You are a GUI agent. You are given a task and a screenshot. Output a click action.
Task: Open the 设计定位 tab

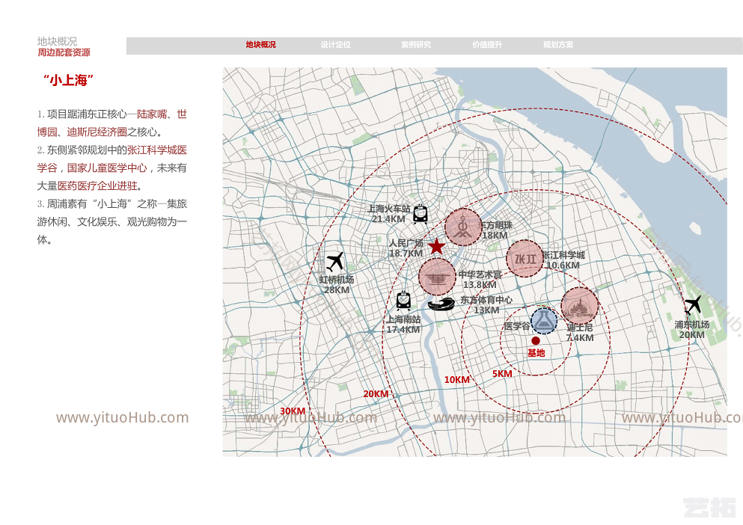pos(335,45)
